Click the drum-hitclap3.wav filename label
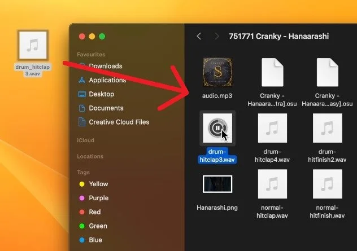 (217, 156)
